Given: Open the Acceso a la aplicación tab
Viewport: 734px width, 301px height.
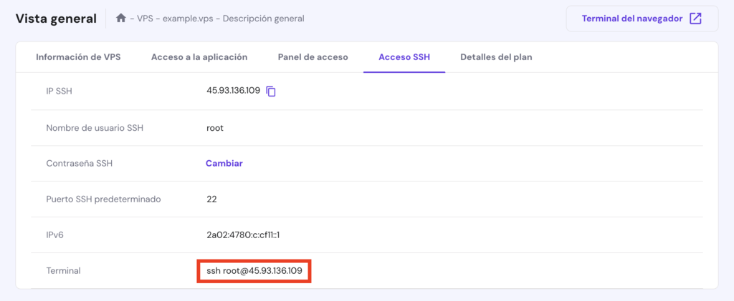Looking at the screenshot, I should tap(199, 57).
